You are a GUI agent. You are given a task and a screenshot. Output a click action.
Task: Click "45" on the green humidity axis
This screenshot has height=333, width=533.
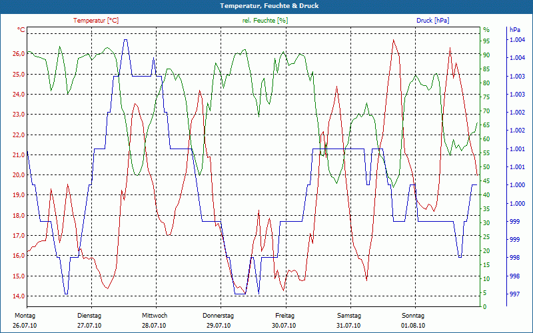(486, 181)
